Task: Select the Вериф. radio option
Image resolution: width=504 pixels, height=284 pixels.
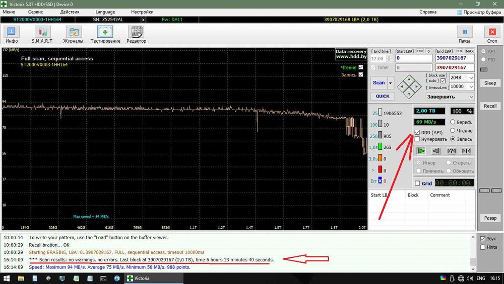Action: click(x=453, y=122)
